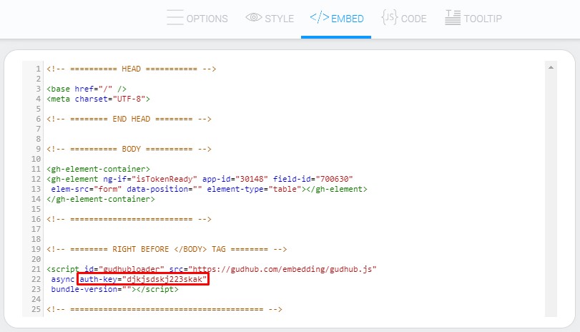
Task: Switch to the STYLE tab
Action: pos(279,19)
